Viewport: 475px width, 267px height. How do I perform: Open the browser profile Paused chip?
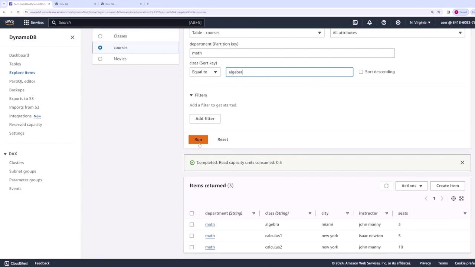tap(461, 12)
